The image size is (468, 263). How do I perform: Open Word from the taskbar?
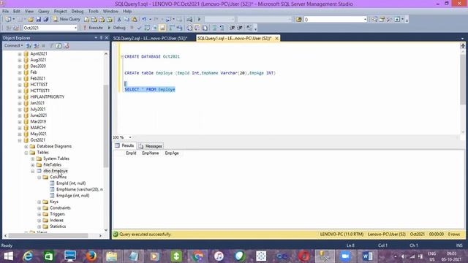click(x=367, y=256)
